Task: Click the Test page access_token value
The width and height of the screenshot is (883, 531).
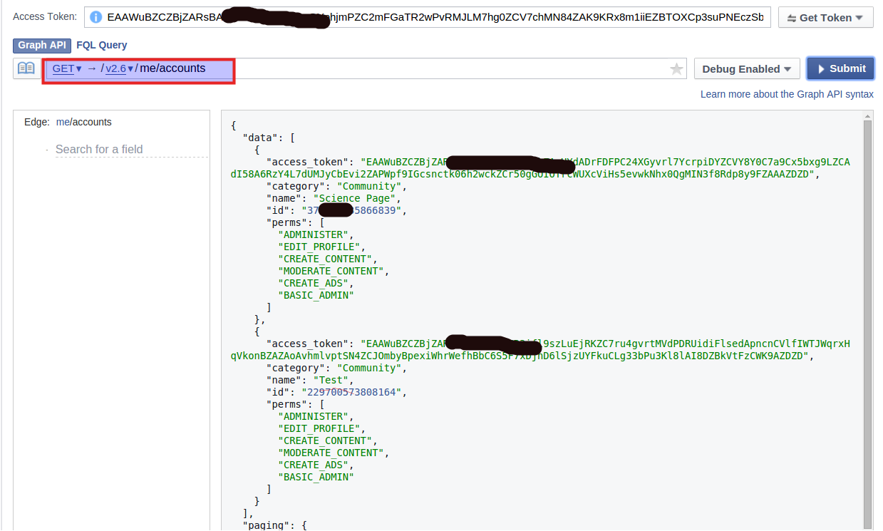Action: [x=540, y=350]
